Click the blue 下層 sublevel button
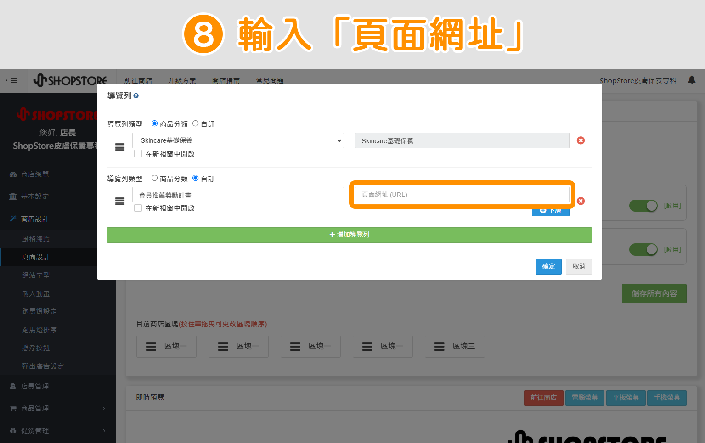The width and height of the screenshot is (705, 443). [551, 211]
